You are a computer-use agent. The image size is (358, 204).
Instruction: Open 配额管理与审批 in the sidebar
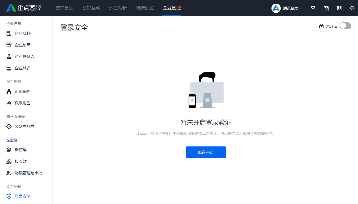tap(28, 173)
